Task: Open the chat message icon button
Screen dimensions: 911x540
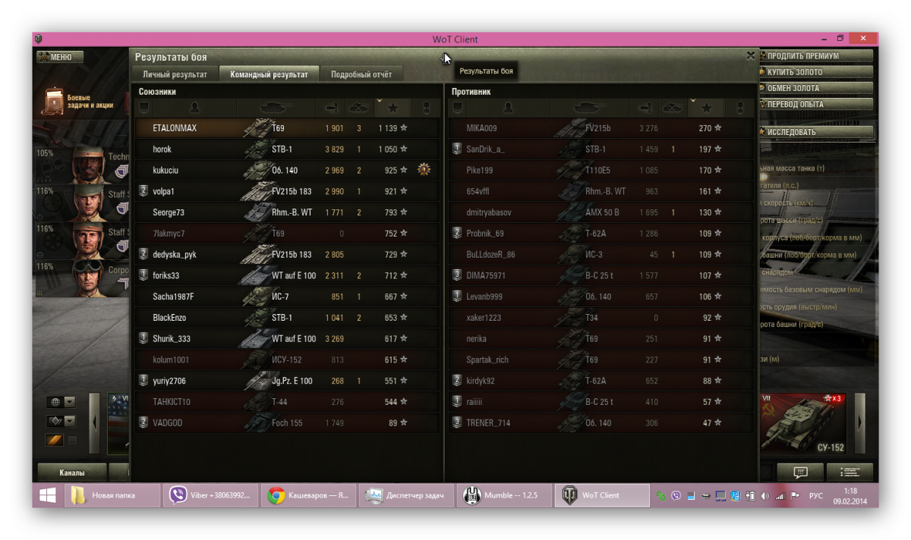Action: (800, 472)
